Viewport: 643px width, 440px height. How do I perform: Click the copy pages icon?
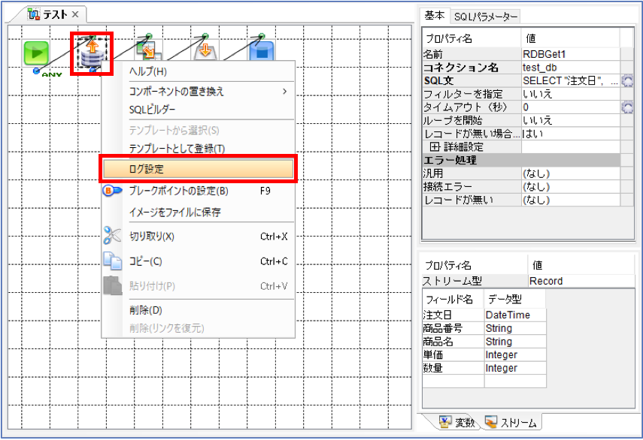click(x=112, y=261)
